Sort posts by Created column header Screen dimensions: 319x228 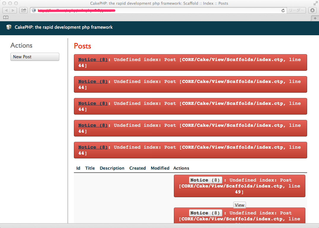pyautogui.click(x=137, y=168)
